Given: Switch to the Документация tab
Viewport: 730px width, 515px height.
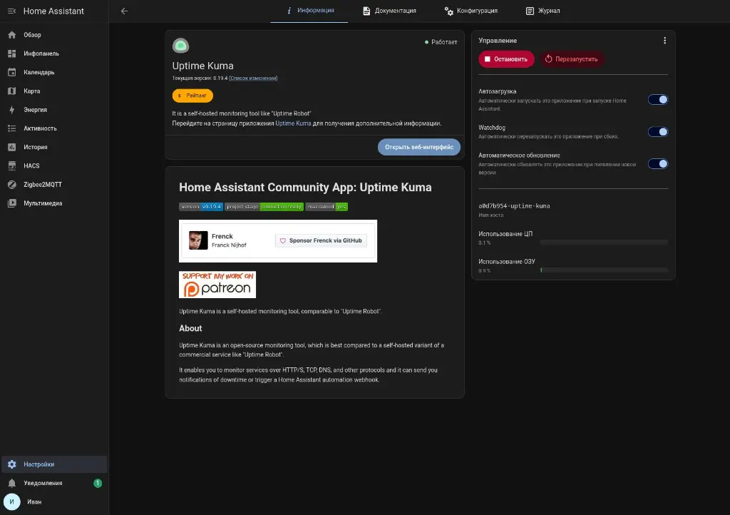Looking at the screenshot, I should 389,11.
